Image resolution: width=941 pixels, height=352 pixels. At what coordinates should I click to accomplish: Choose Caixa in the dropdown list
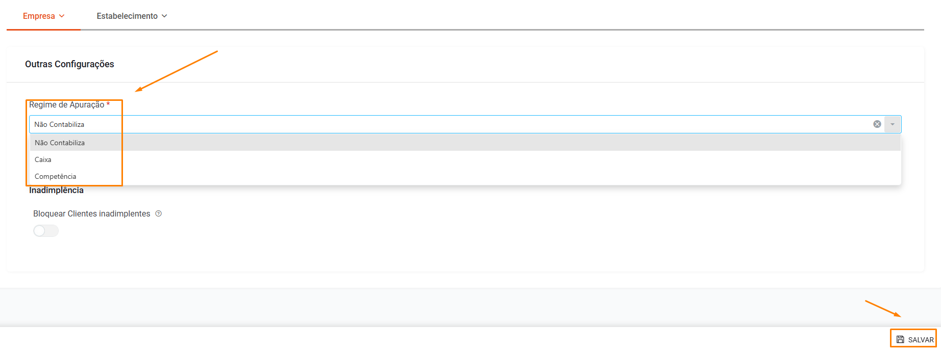point(43,159)
